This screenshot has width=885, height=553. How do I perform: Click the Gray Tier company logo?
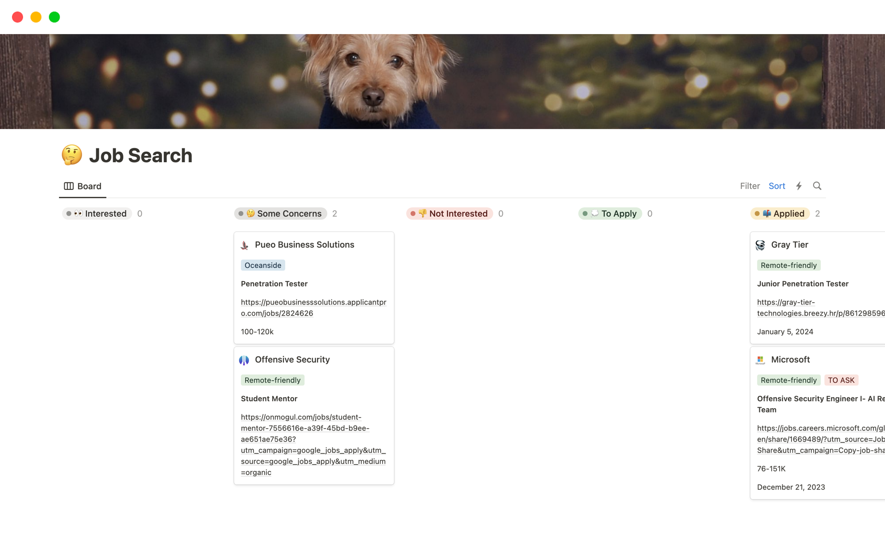tap(760, 245)
